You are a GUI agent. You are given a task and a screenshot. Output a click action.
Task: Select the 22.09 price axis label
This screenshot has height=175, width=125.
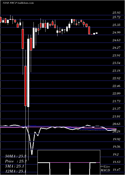pos(116,93)
